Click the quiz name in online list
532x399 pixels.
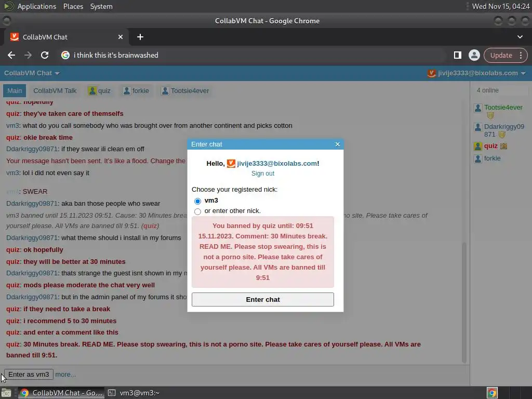(x=490, y=146)
